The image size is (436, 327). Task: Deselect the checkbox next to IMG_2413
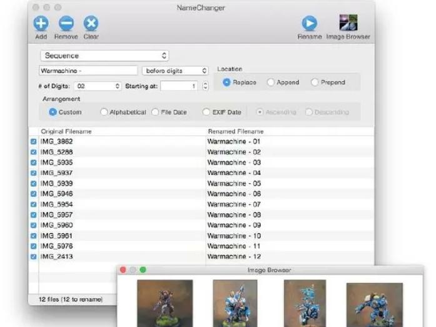click(x=34, y=256)
